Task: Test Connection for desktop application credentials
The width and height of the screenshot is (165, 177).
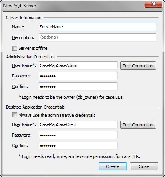Action: pos(138,125)
